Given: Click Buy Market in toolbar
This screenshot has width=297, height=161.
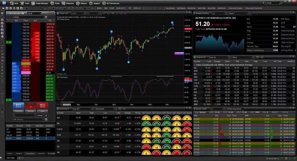Looking at the screenshot, I should pyautogui.click(x=170, y=8).
